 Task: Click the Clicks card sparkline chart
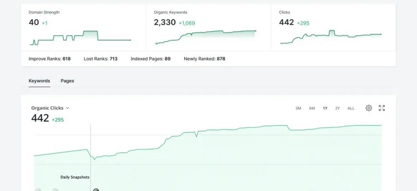click(331, 37)
